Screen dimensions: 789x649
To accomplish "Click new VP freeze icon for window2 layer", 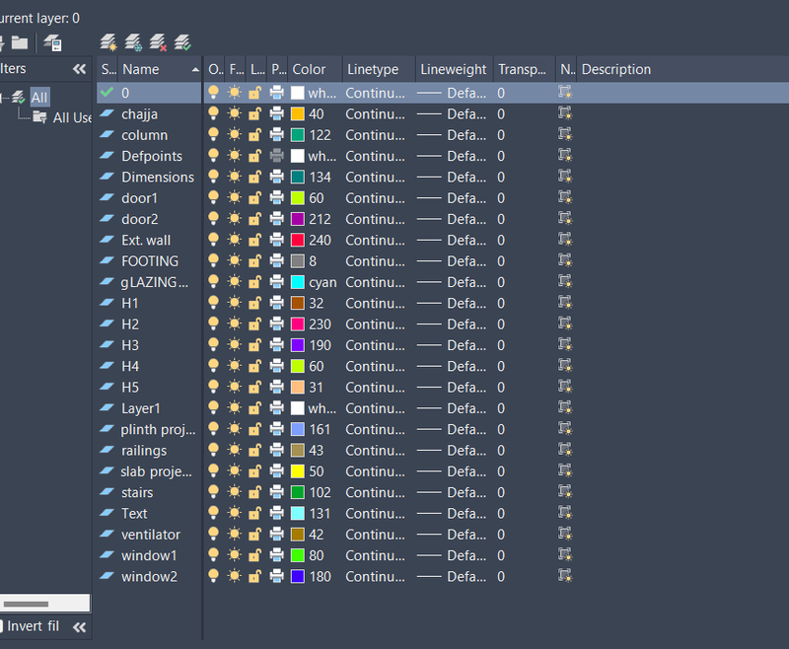I will click(565, 576).
